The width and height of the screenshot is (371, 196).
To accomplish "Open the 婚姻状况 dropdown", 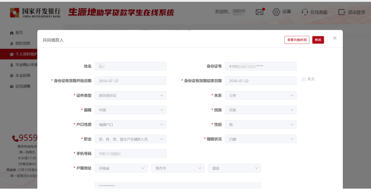I will coord(261,139).
